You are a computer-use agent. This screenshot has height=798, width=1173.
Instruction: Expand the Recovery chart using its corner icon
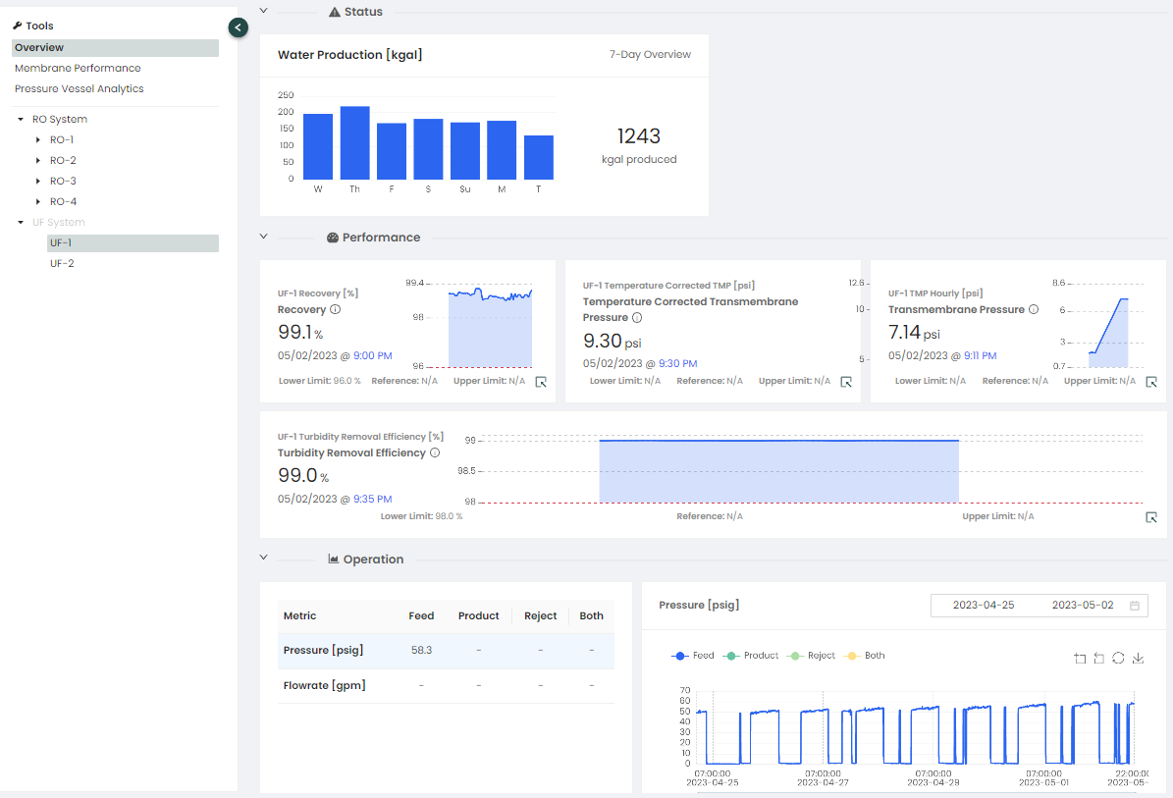pos(541,382)
